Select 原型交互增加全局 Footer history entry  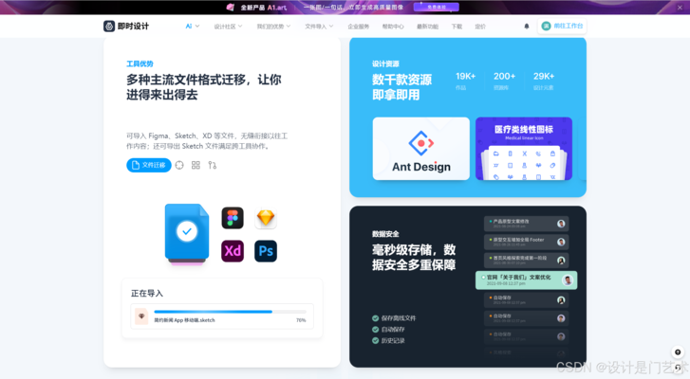(x=527, y=242)
